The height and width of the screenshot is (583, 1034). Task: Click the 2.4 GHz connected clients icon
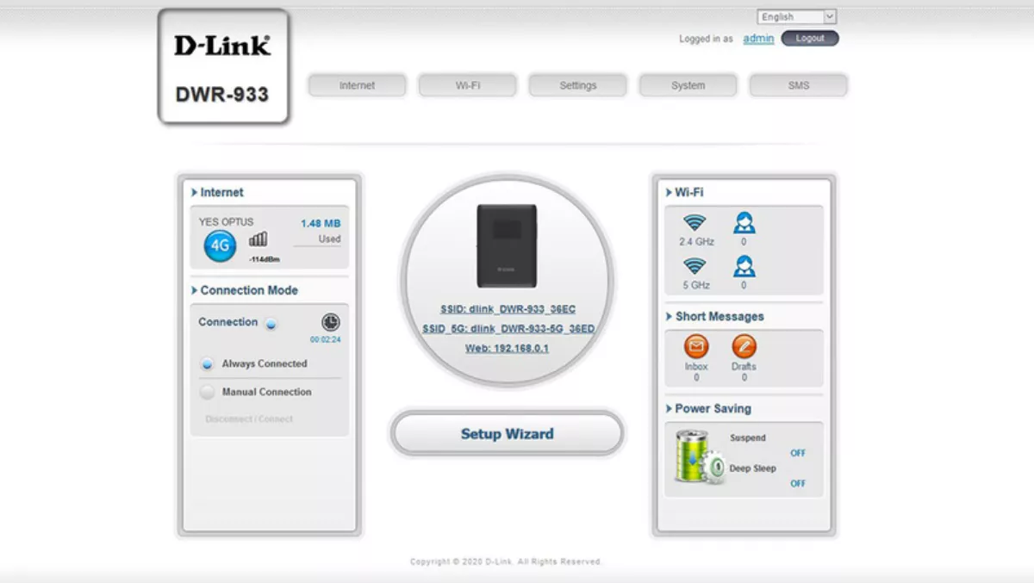pos(744,224)
